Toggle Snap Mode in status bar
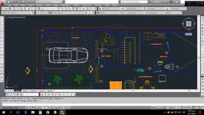 point(30,108)
